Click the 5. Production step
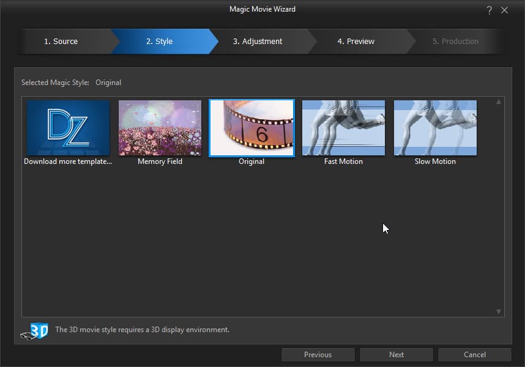Image resolution: width=525 pixels, height=367 pixels. tap(455, 41)
